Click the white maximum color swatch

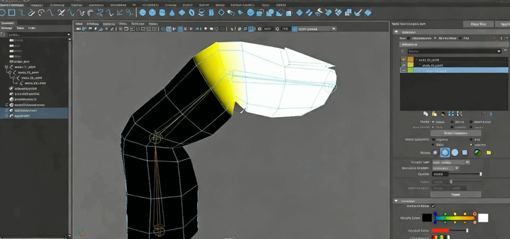coord(483,218)
